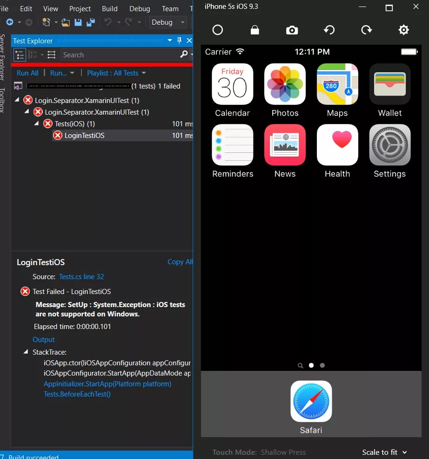Rotate simulator left
The height and width of the screenshot is (459, 429).
click(329, 30)
